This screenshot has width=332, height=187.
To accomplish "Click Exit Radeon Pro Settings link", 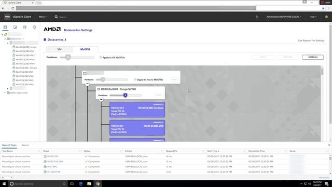I will [311, 41].
